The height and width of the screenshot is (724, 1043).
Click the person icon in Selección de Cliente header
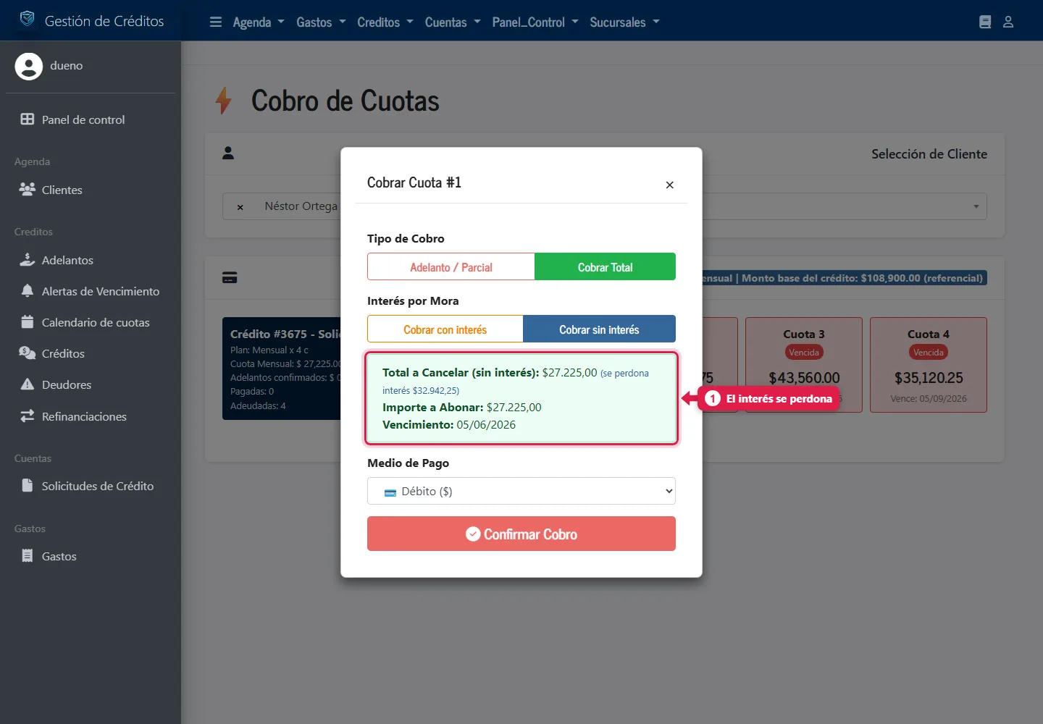[228, 153]
